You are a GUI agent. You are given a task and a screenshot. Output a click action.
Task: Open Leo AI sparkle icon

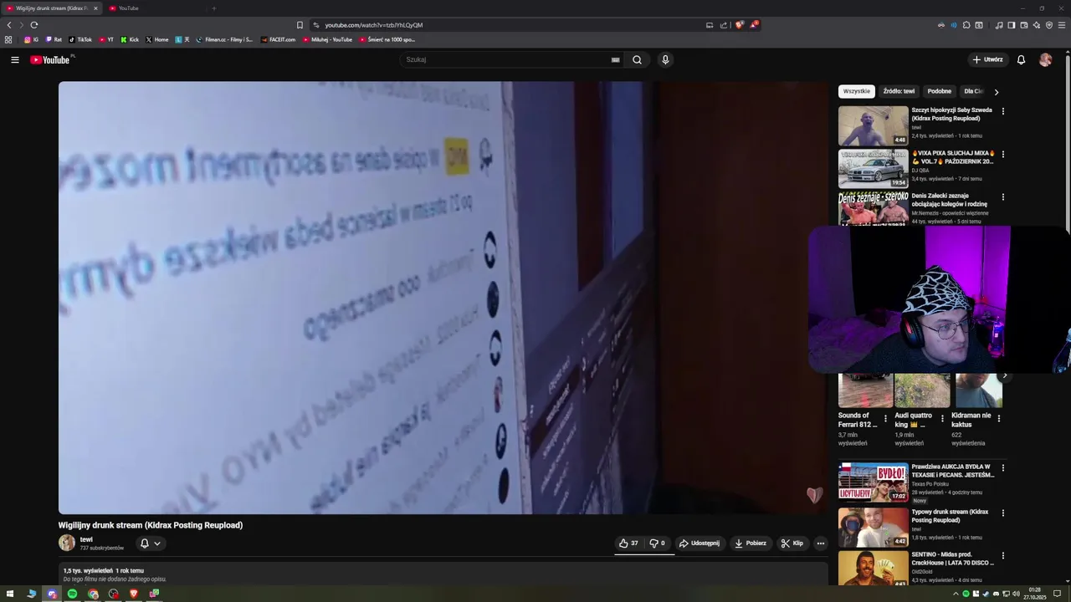click(x=1037, y=25)
